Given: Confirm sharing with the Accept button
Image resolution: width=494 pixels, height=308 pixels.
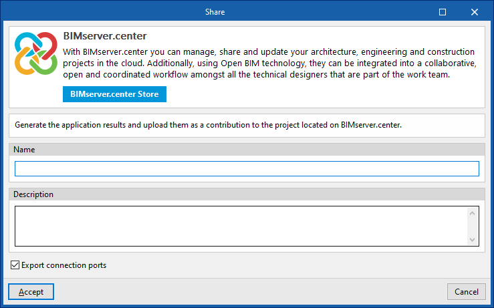Looking at the screenshot, I should point(31,292).
